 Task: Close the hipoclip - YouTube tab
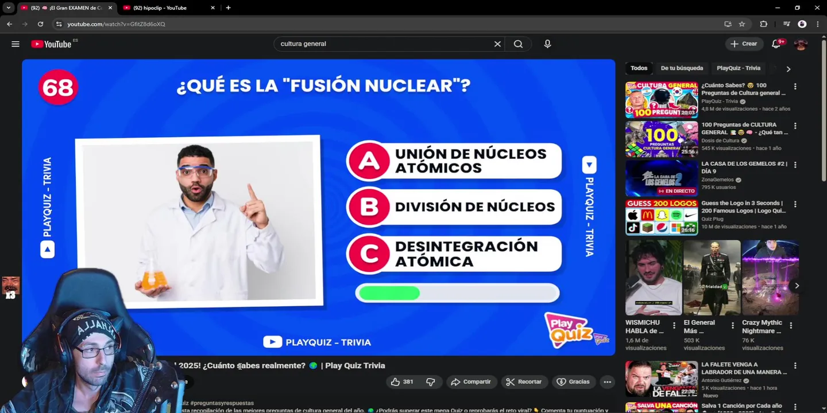tap(212, 8)
